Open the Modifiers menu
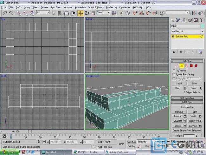The height and width of the screenshot is (155, 206). (56, 8)
